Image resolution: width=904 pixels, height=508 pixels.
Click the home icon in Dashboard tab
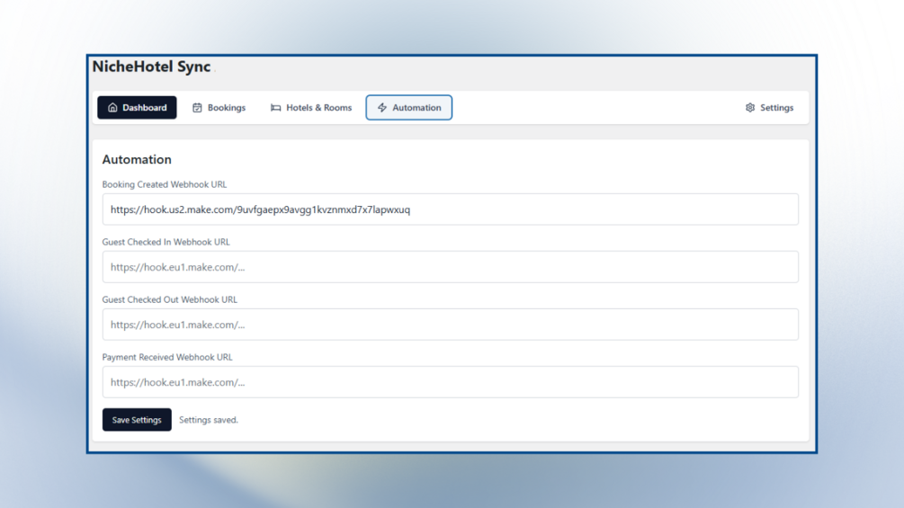pos(112,108)
